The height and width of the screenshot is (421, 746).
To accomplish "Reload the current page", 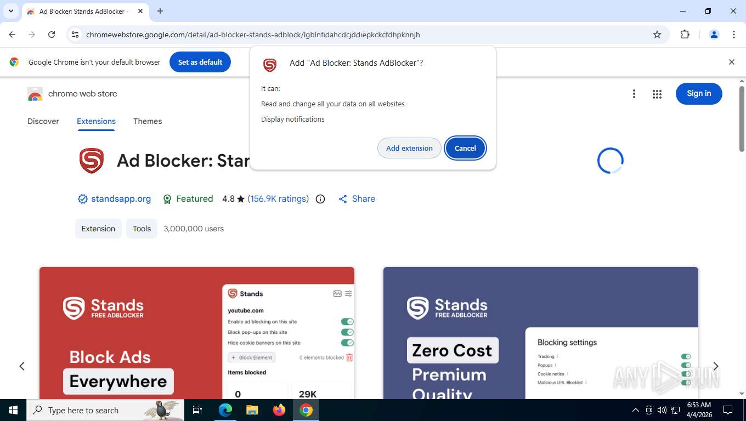I will point(52,35).
